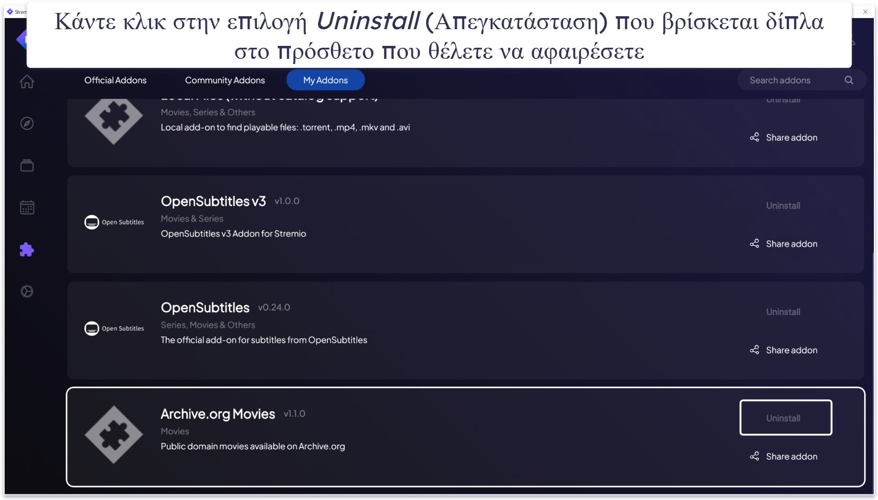Select the Addons puzzle icon in the sidebar

27,249
